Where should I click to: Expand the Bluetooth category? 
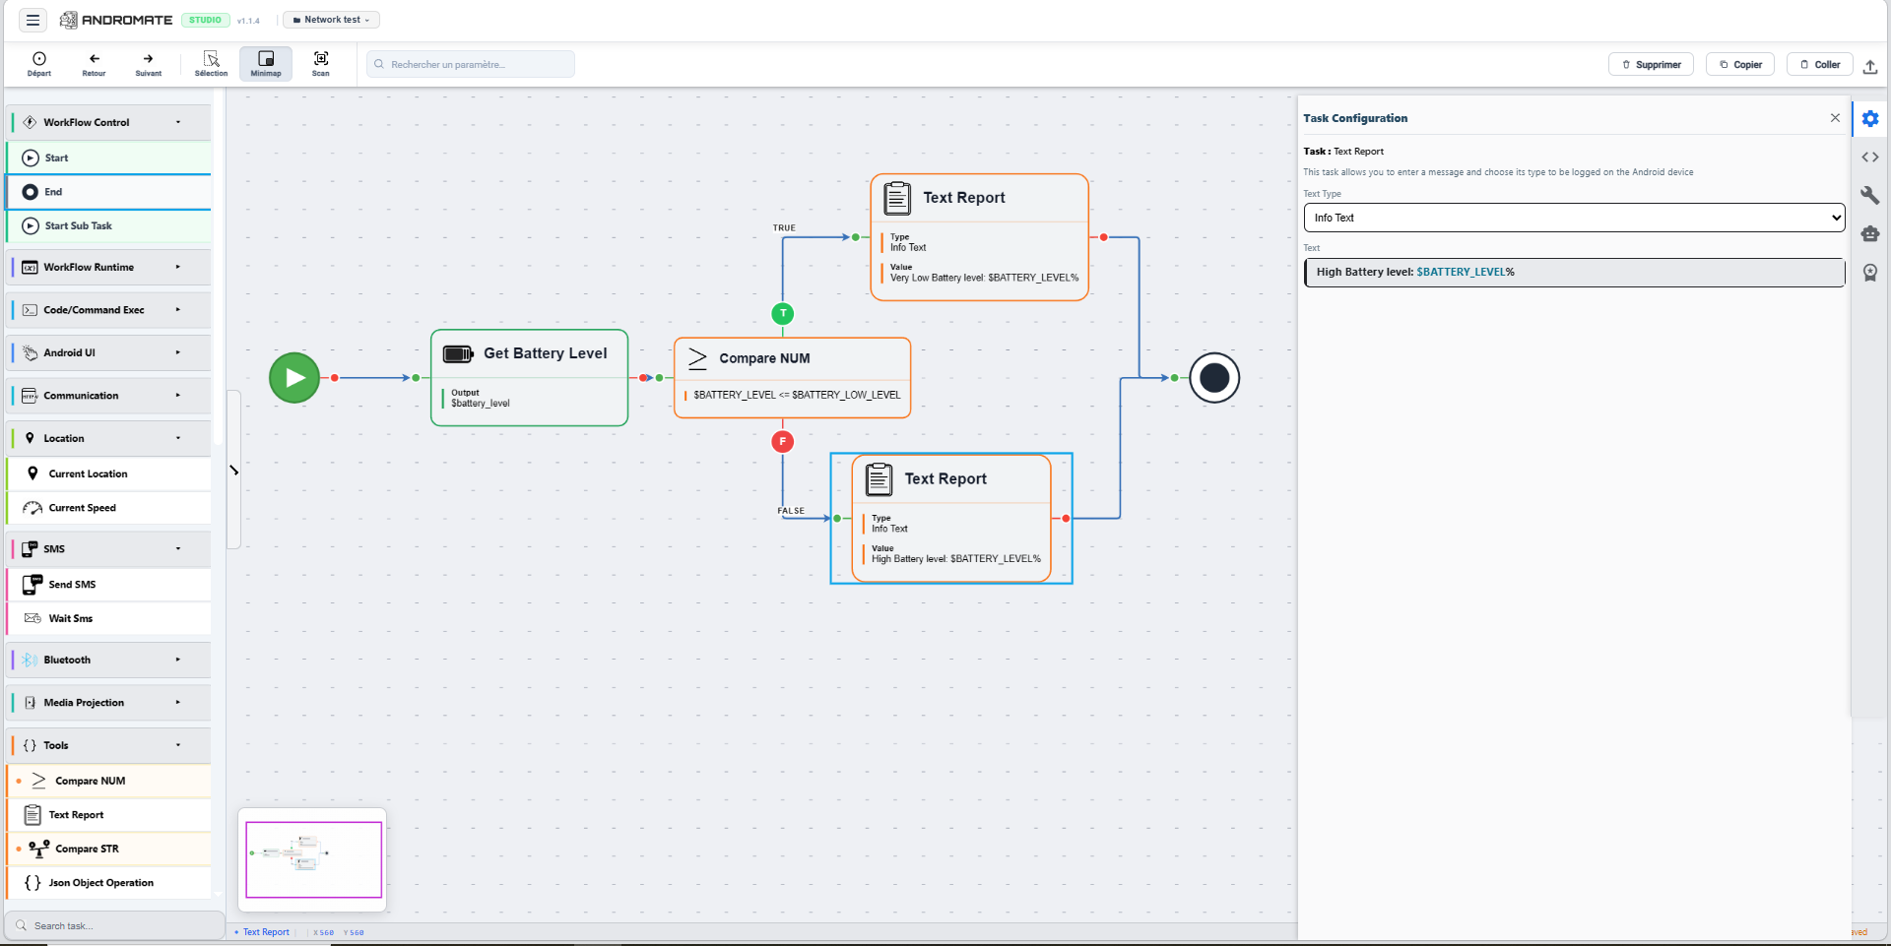[110, 661]
